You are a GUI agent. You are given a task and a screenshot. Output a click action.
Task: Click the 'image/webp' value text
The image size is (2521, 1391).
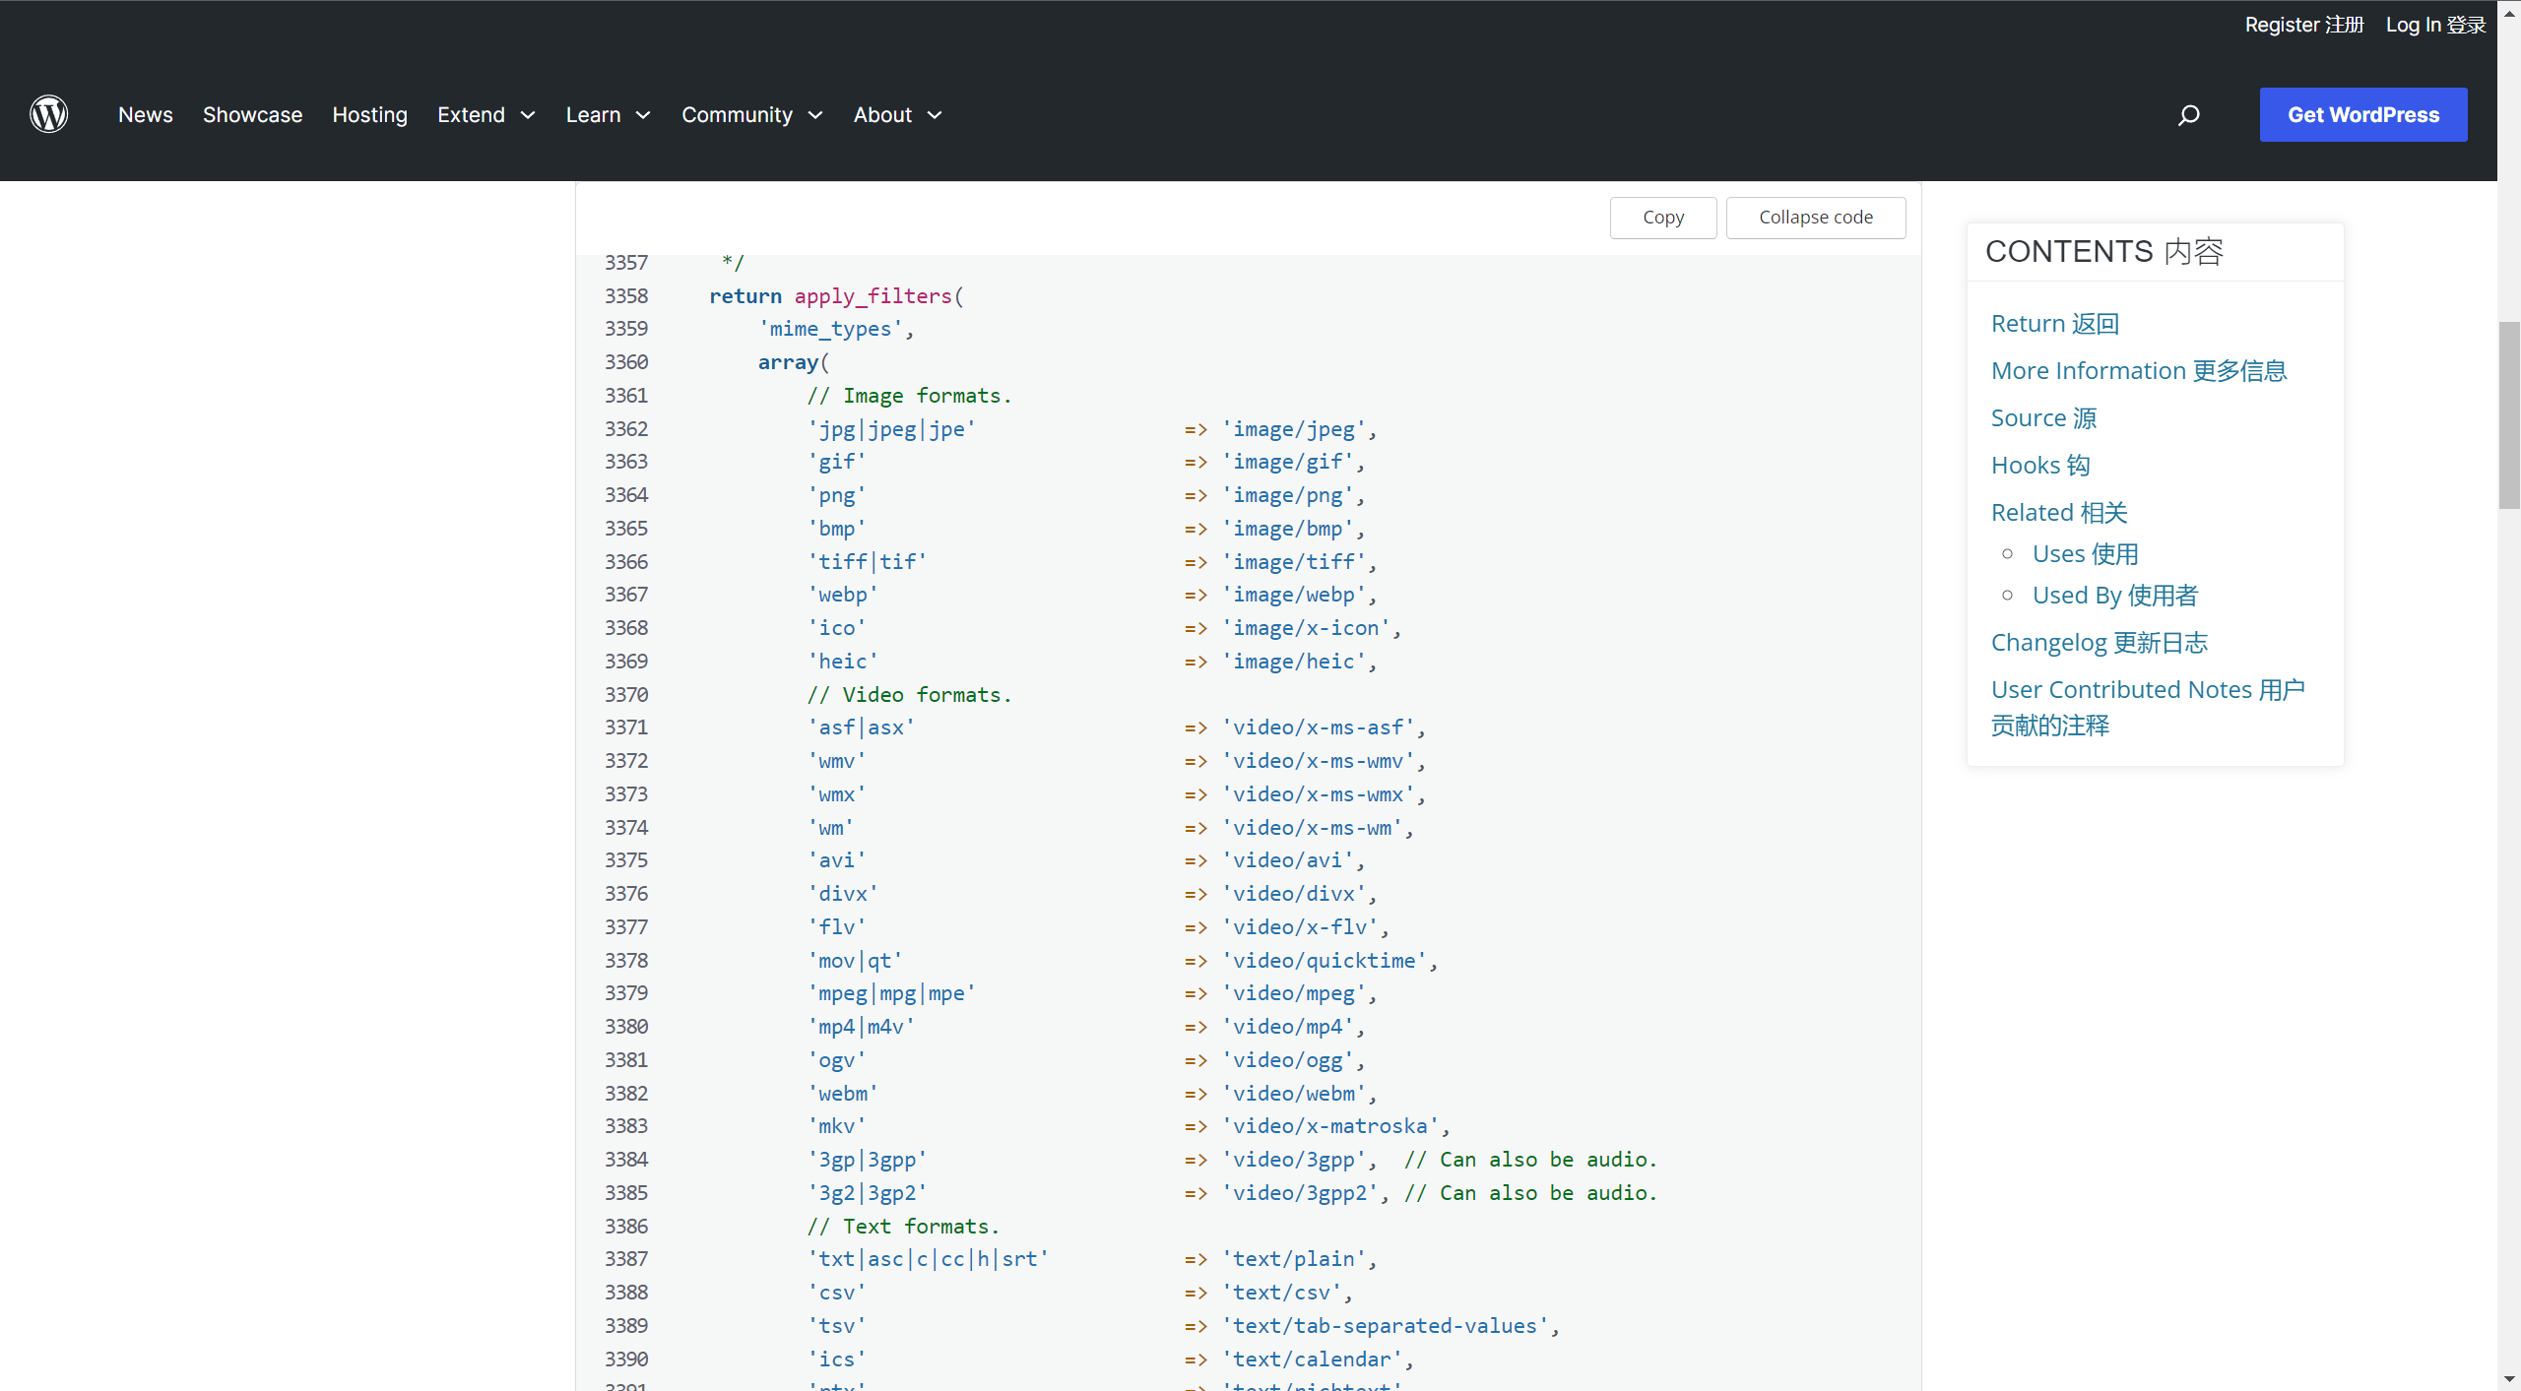[x=1294, y=596]
